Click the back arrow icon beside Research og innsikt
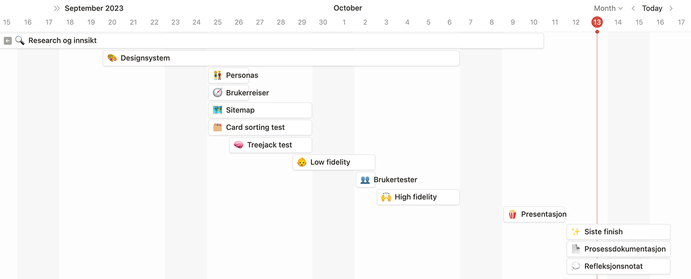Viewport: 691px width, 279px height. (8, 41)
